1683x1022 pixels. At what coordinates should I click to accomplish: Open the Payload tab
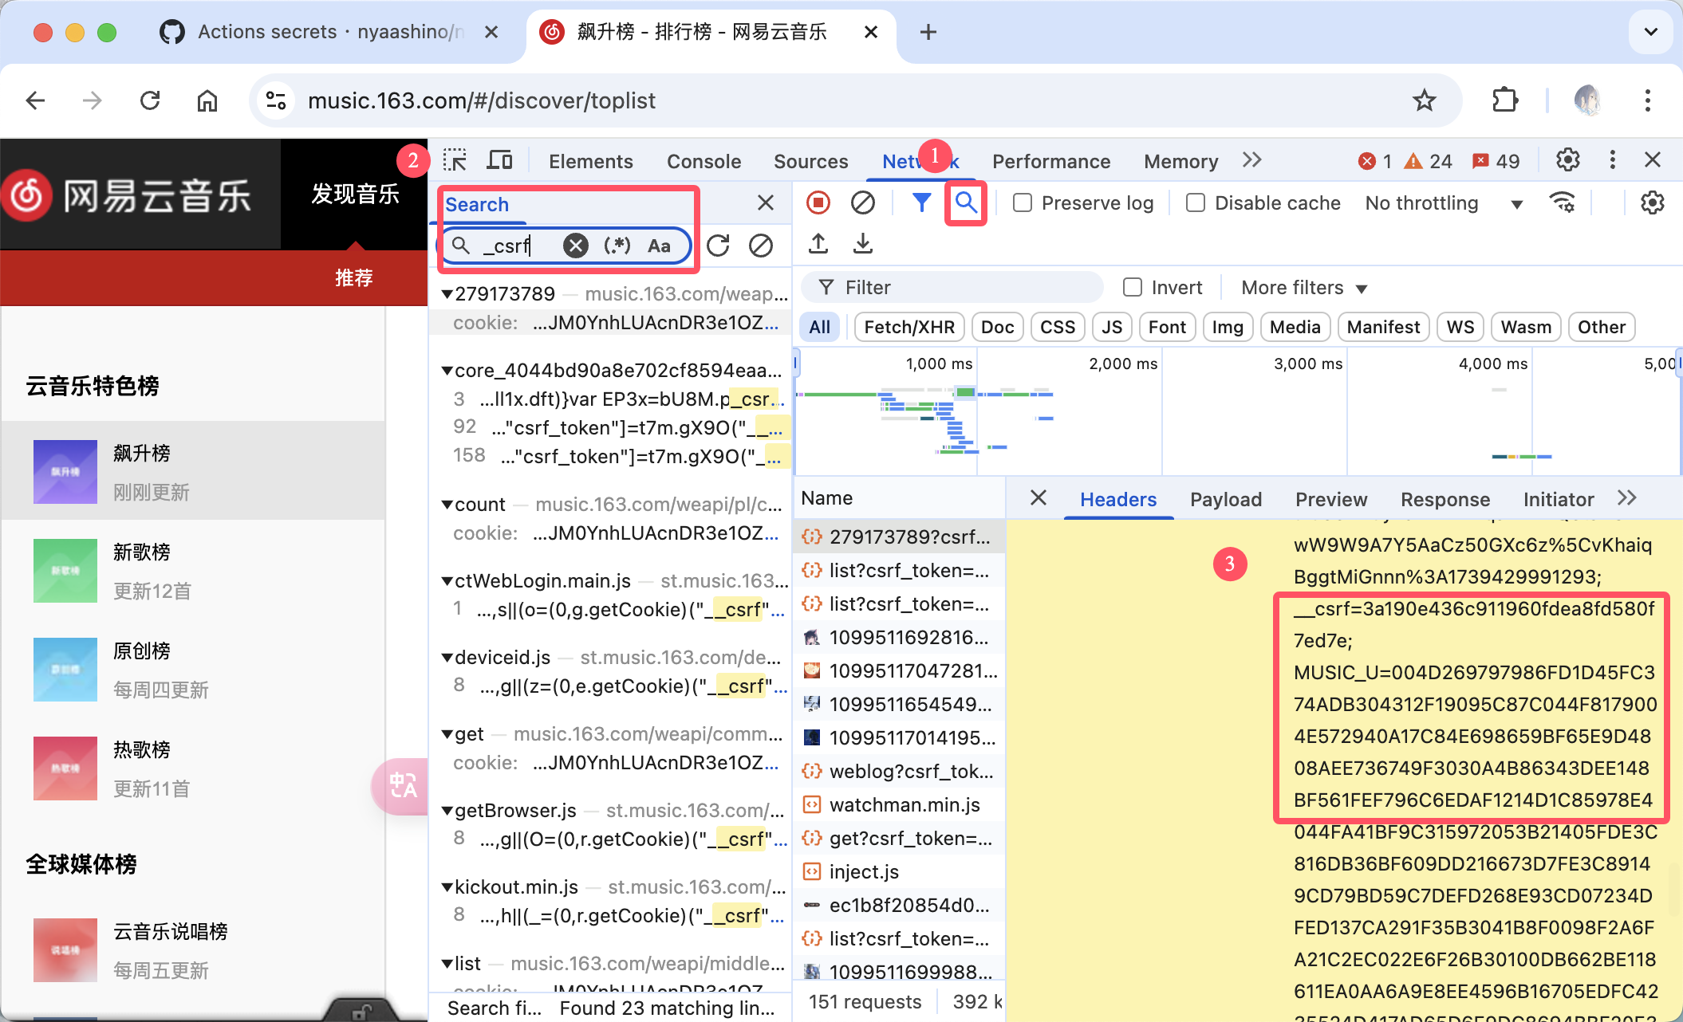(x=1225, y=499)
